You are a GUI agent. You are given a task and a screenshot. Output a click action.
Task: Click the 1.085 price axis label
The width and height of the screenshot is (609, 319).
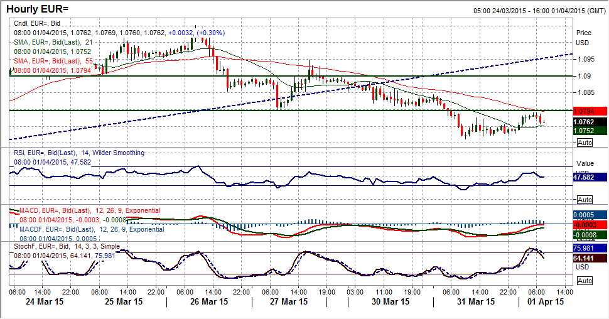[585, 92]
